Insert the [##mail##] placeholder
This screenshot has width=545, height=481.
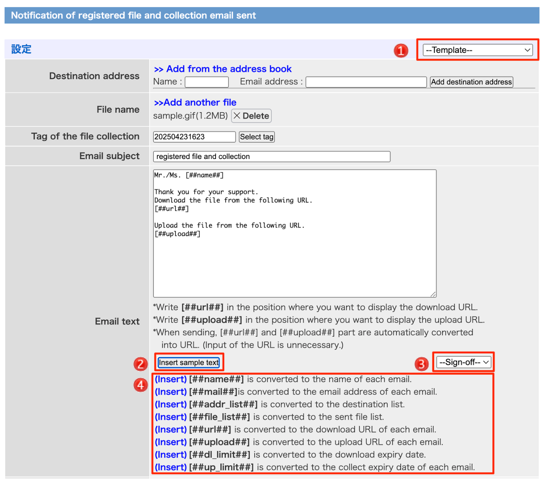coord(171,392)
